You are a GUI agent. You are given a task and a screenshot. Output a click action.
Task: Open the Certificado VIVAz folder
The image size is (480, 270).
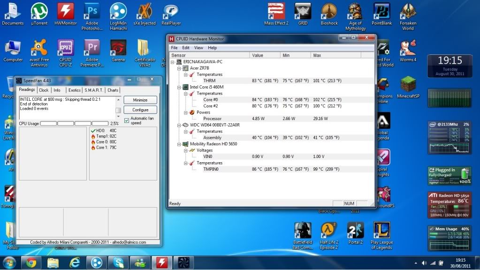[x=145, y=53]
